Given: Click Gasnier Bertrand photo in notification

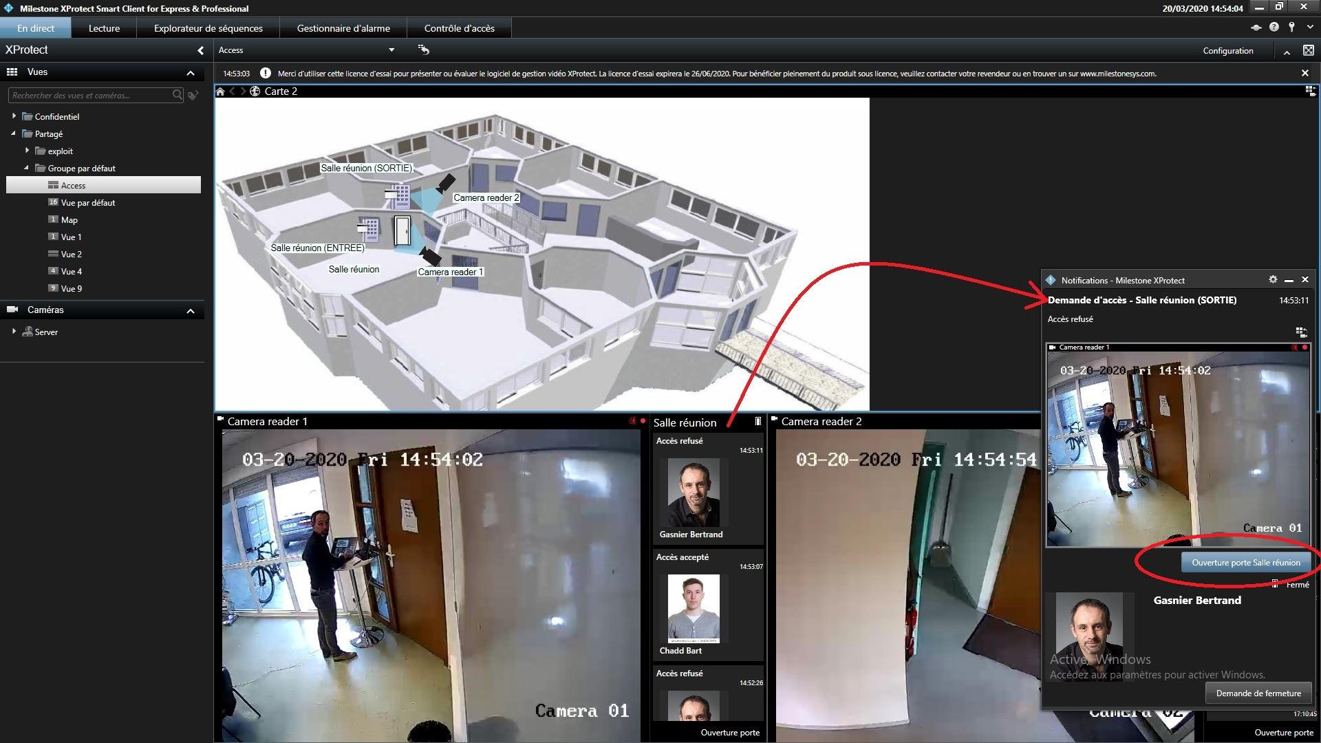Looking at the screenshot, I should 1089,636.
